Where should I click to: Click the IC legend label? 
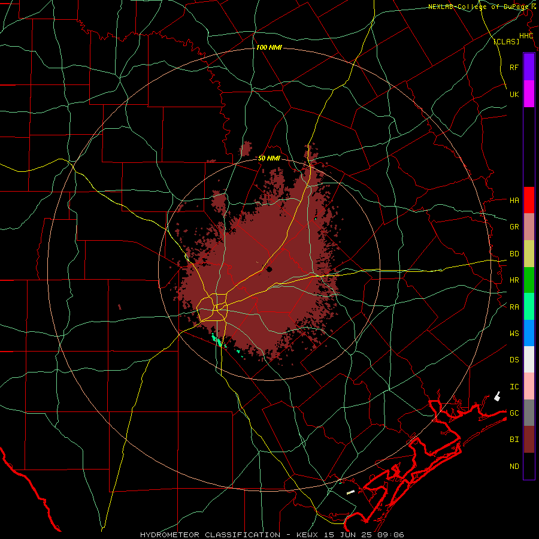[x=514, y=387]
